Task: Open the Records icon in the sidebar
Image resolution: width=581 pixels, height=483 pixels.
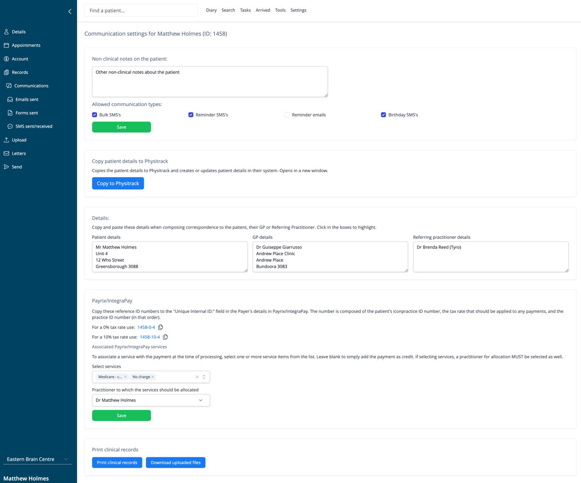Action: 6,72
